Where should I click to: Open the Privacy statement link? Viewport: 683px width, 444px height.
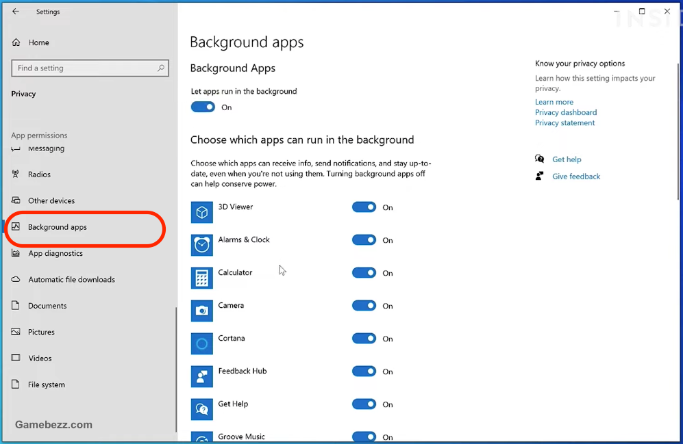click(x=564, y=122)
